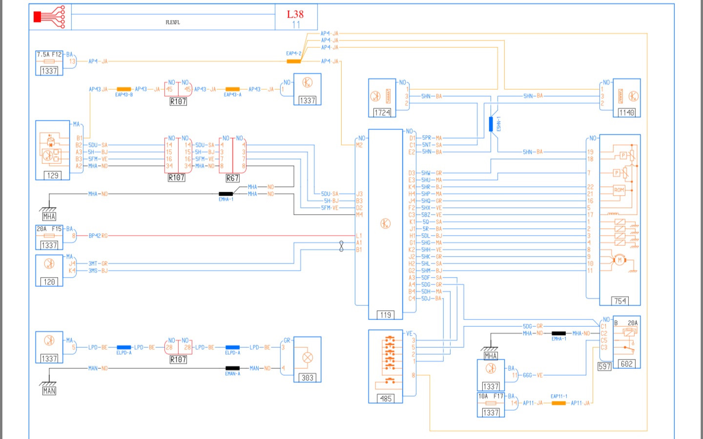Click pin L1 on component 119
This screenshot has width=703, height=439.
(x=359, y=236)
